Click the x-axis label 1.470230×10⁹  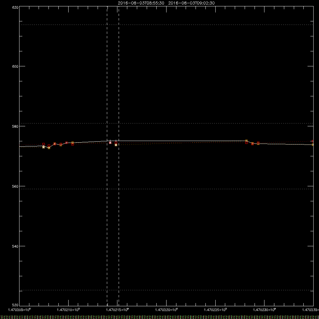point(264,310)
